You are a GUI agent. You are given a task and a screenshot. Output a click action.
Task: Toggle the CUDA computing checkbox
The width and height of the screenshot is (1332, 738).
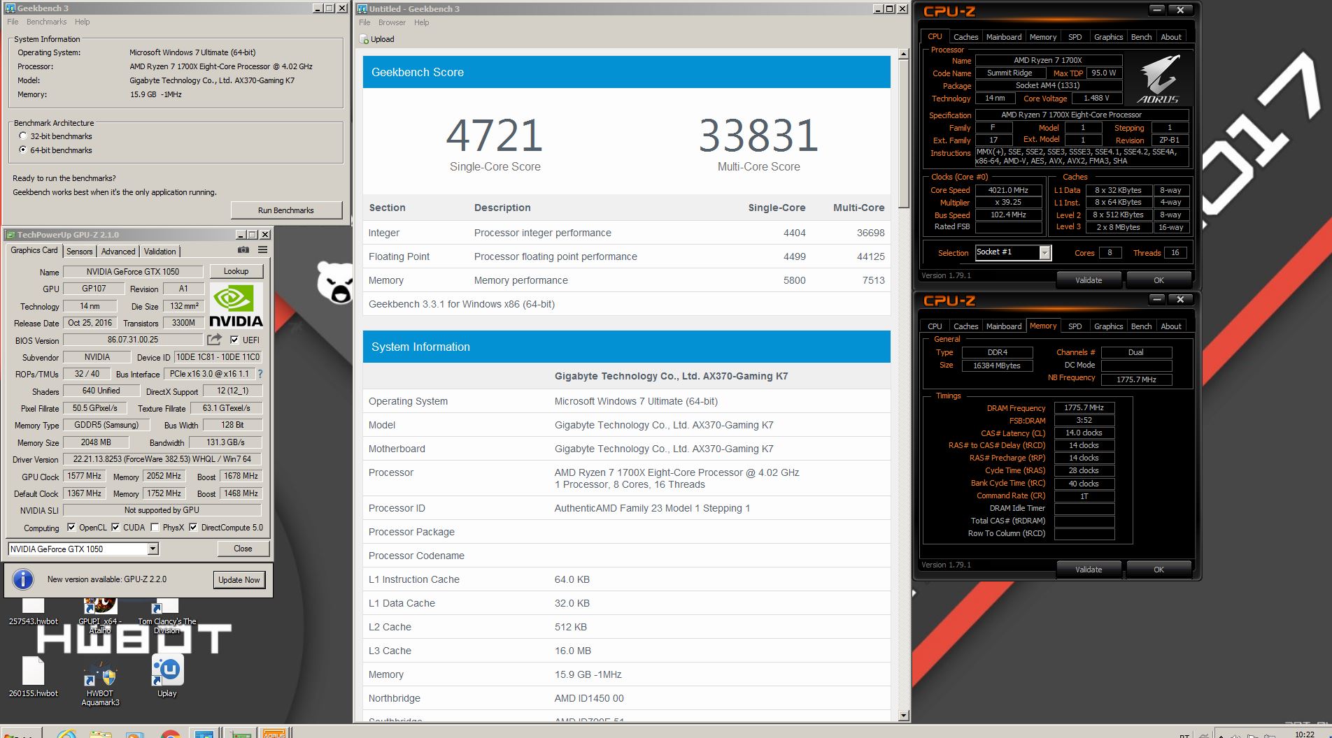click(115, 528)
